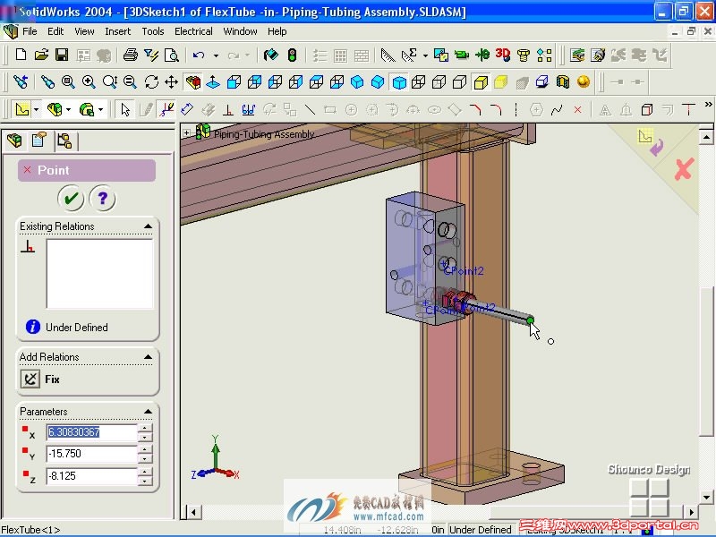Collapse the Parameters section
The width and height of the screenshot is (716, 537).
pyautogui.click(x=148, y=412)
